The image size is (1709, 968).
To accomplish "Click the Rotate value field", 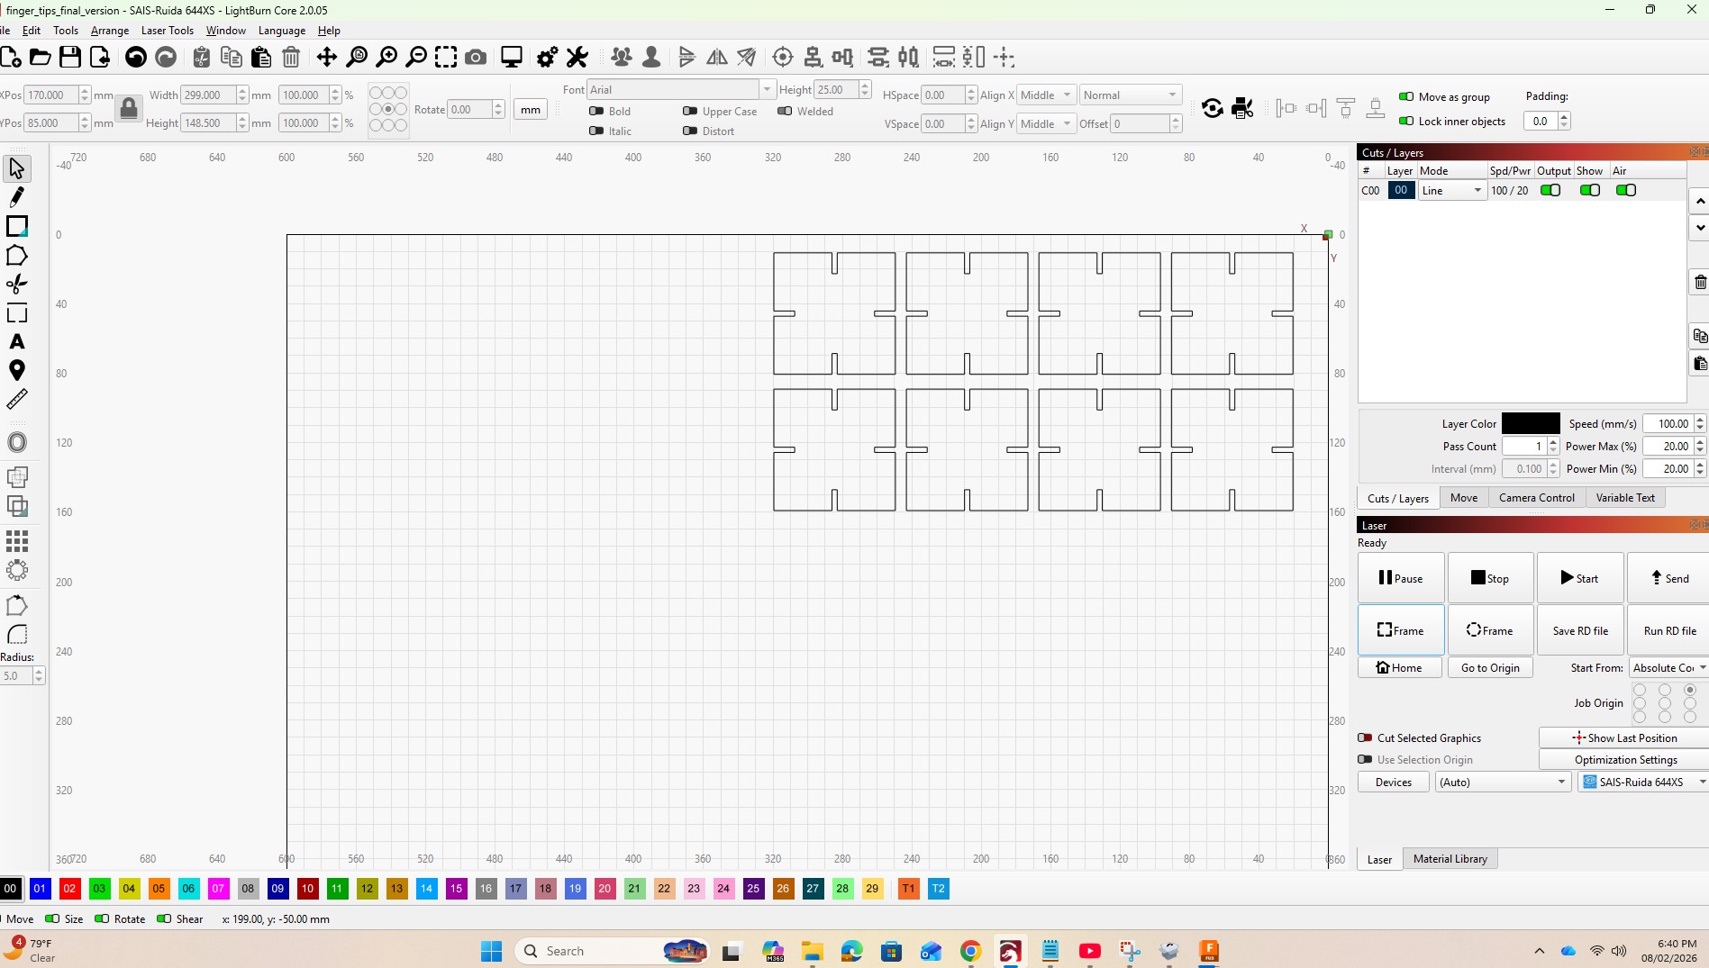I will 469,109.
